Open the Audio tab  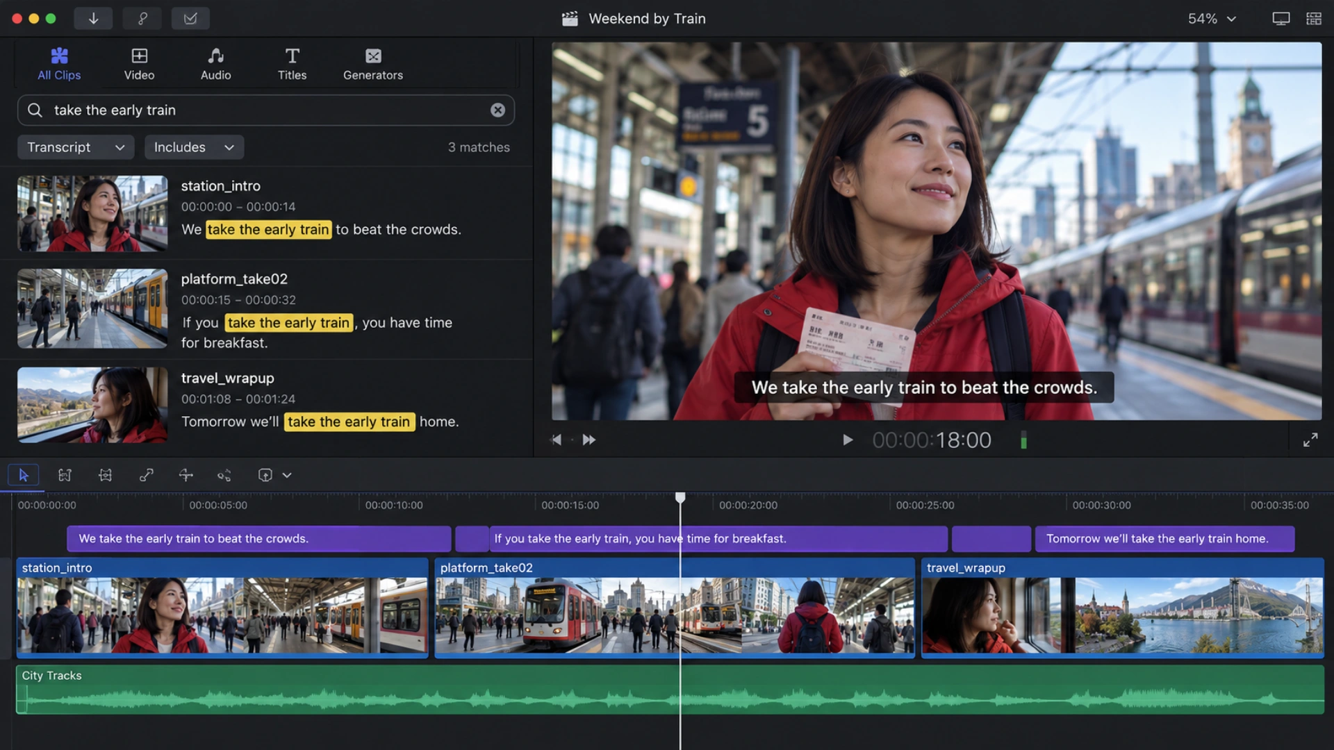point(215,64)
